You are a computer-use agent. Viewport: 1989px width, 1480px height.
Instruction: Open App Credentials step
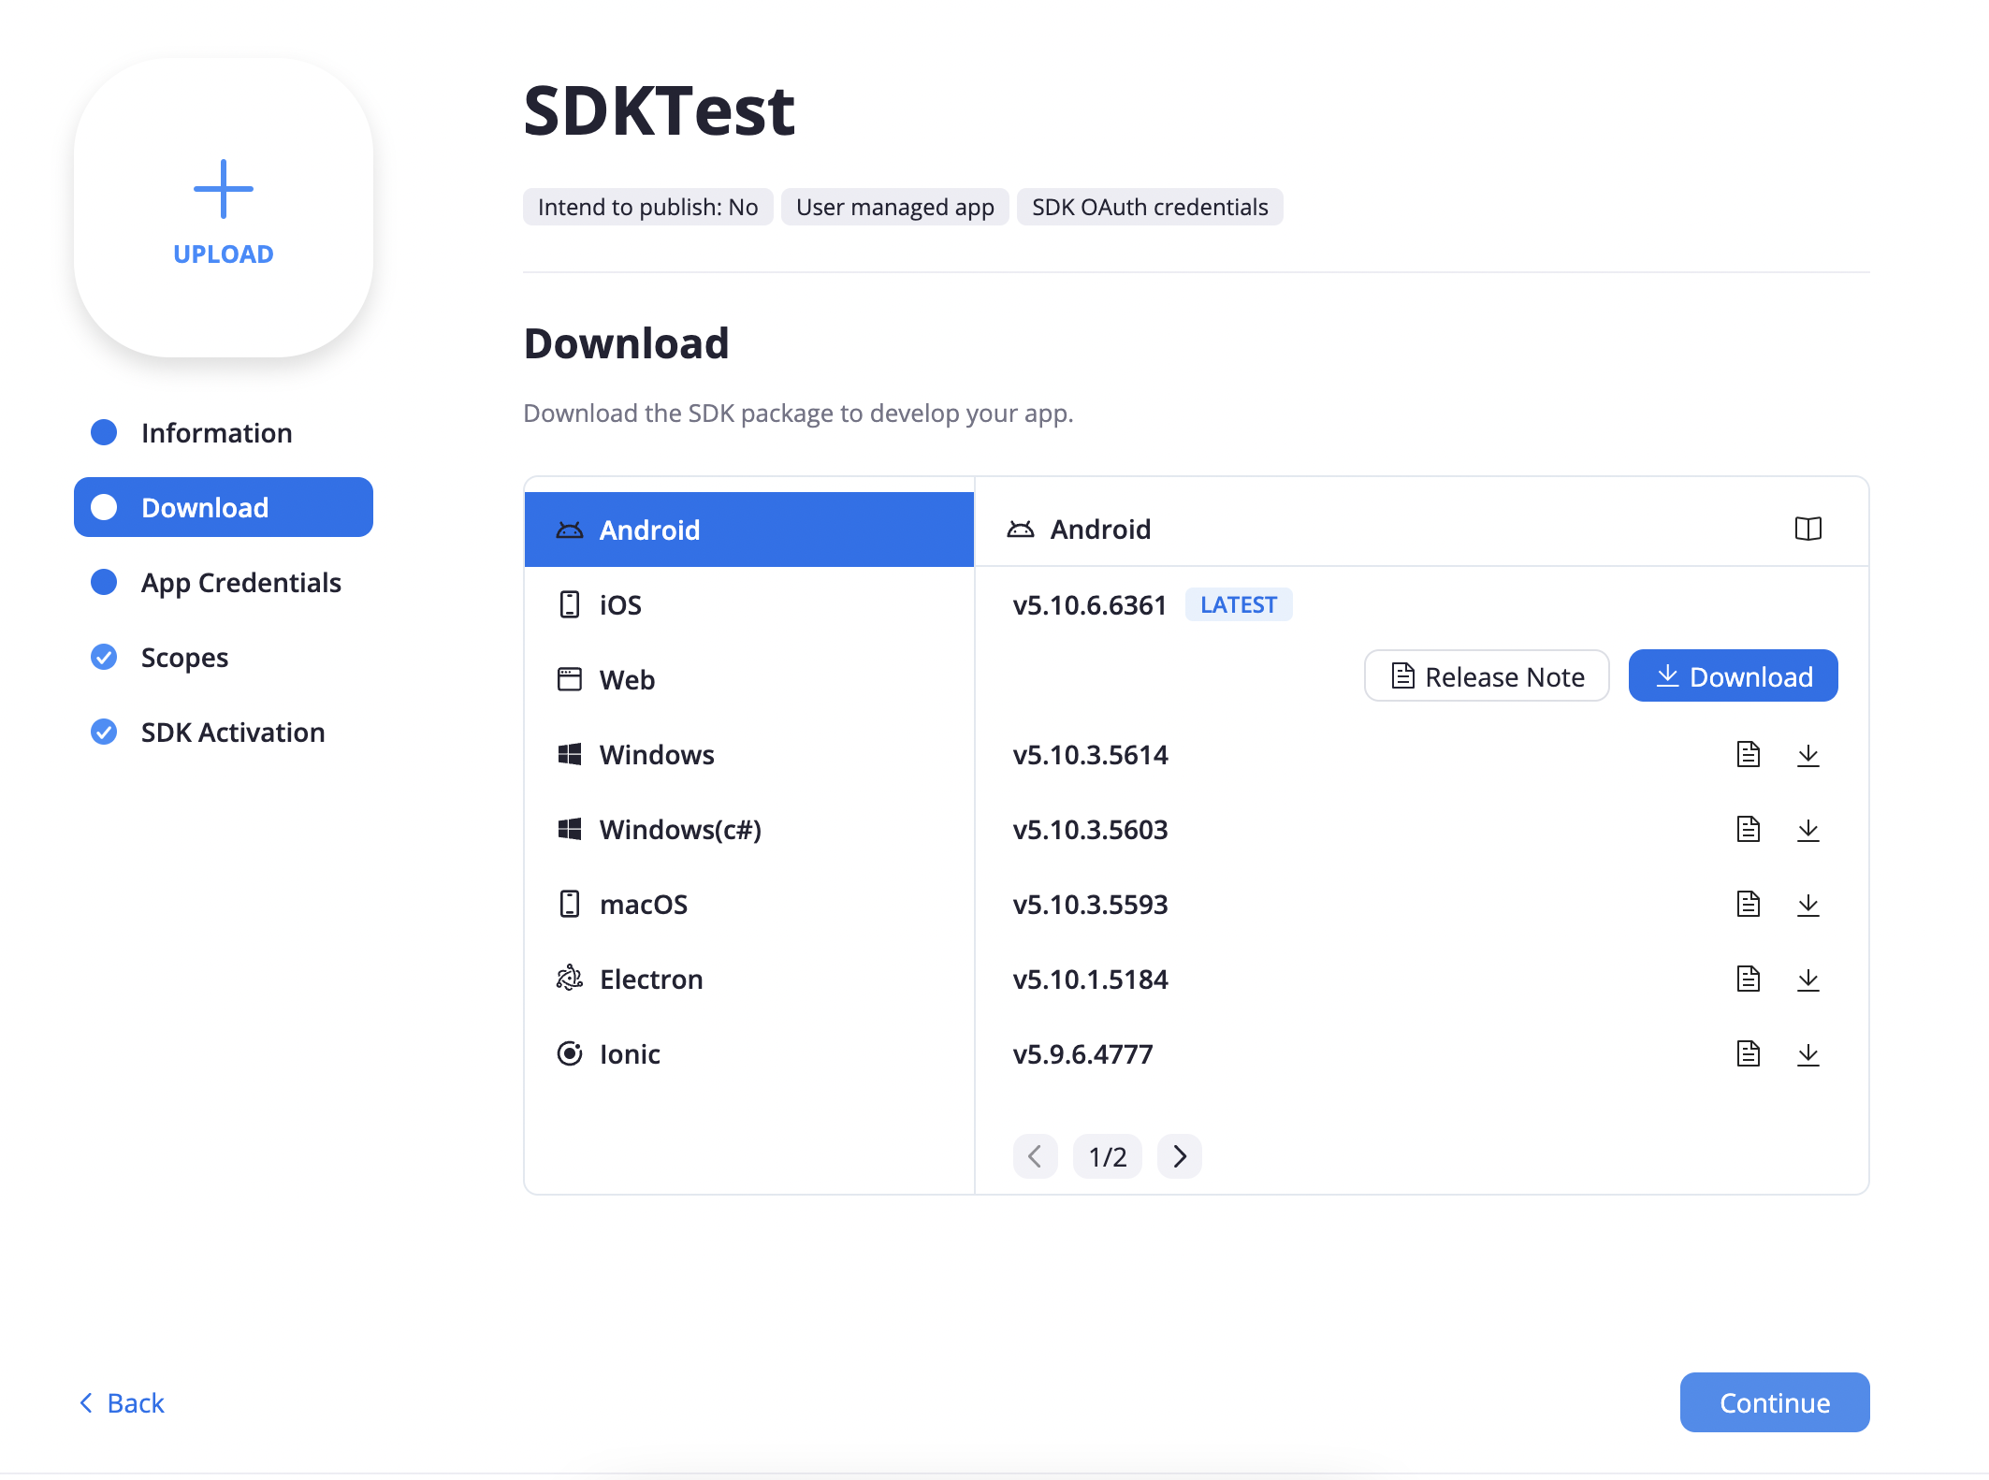(x=240, y=583)
